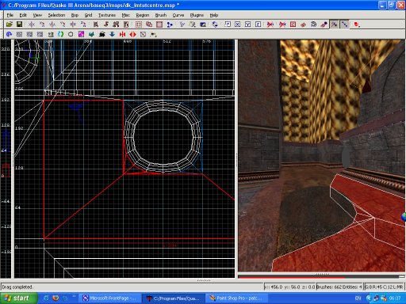Toggle the free scale arrow box button
This screenshot has height=304, width=406.
(228, 25)
